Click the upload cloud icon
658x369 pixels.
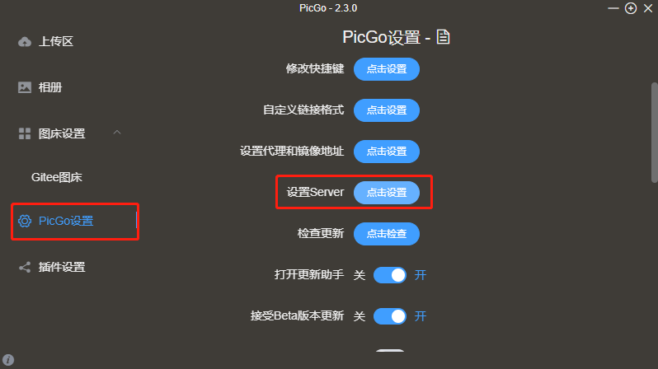[25, 41]
